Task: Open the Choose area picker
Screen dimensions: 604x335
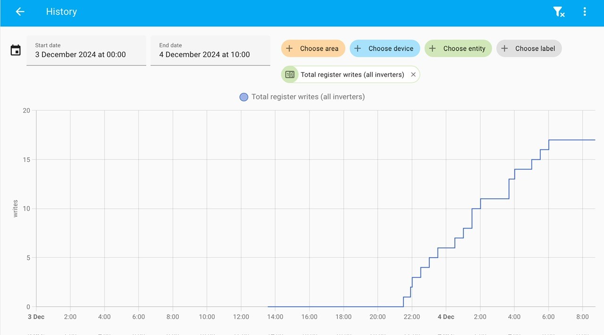Action: (x=313, y=49)
